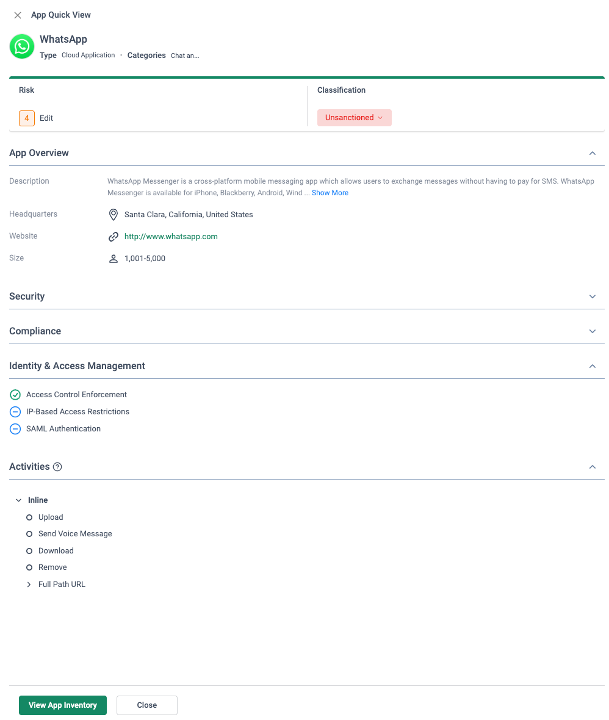Click the WhatsApp description paragraph

point(351,187)
